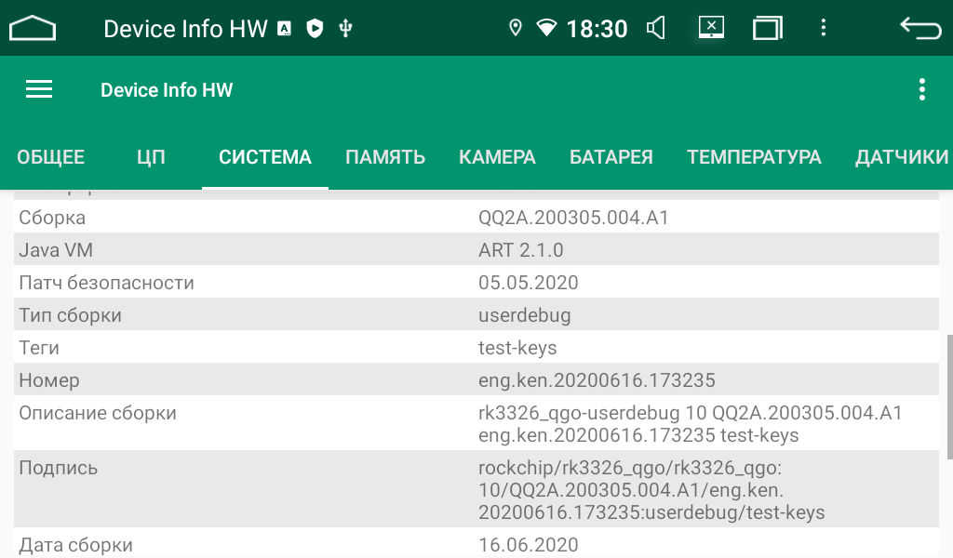Screen dimensions: 953x558
Task: Click the Подпись row label
Action: tap(59, 468)
